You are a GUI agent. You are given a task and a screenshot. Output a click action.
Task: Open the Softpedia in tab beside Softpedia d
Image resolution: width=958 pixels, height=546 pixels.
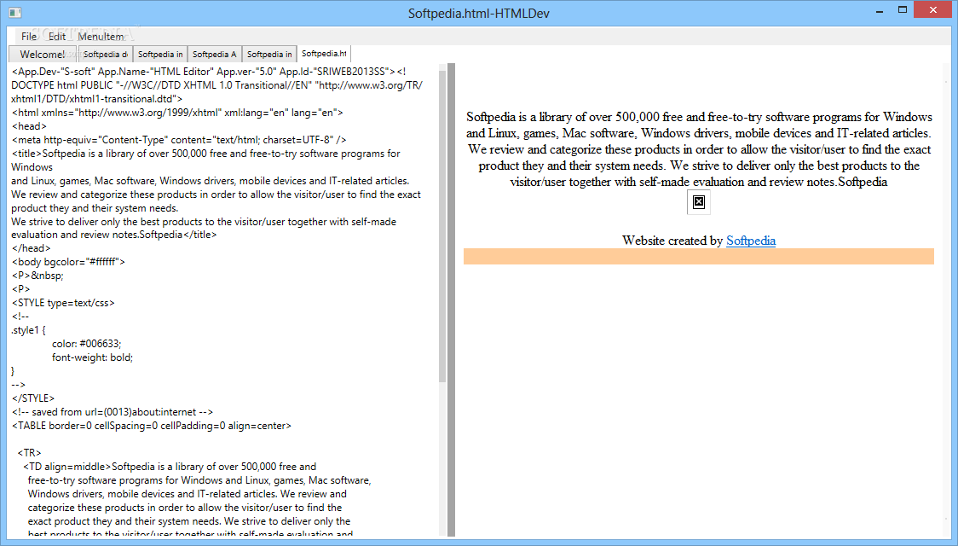point(160,55)
